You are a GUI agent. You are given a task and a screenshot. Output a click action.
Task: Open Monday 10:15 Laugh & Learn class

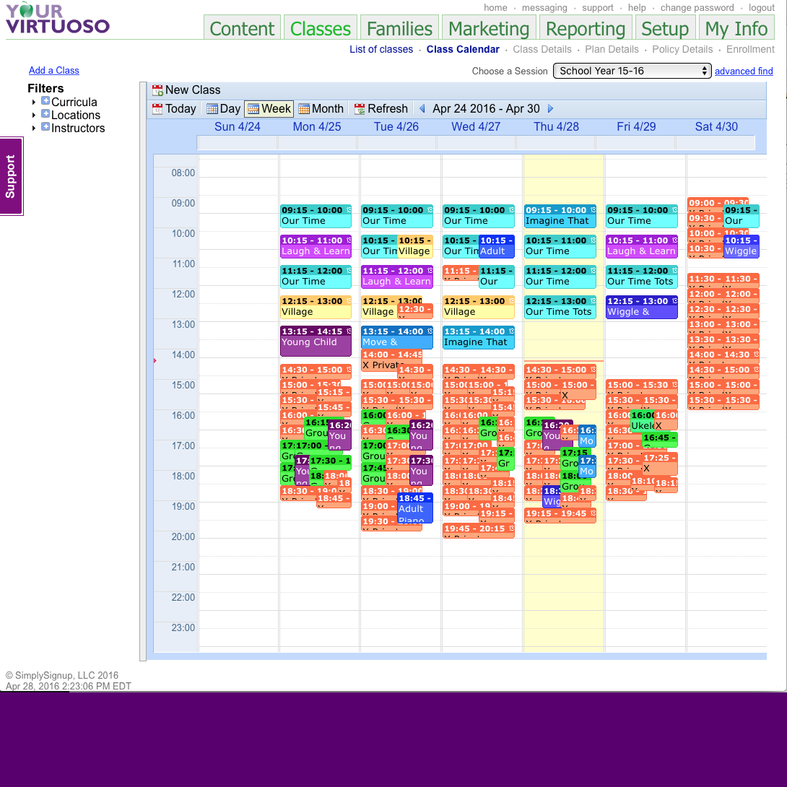(x=316, y=246)
